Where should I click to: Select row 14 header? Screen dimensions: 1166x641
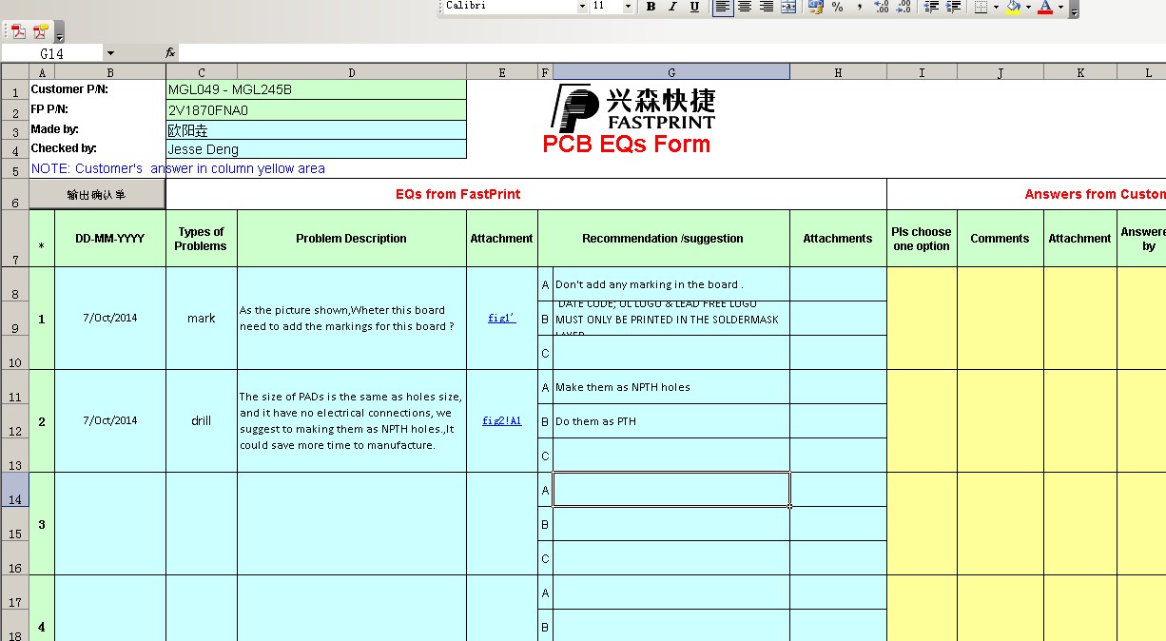click(x=15, y=489)
